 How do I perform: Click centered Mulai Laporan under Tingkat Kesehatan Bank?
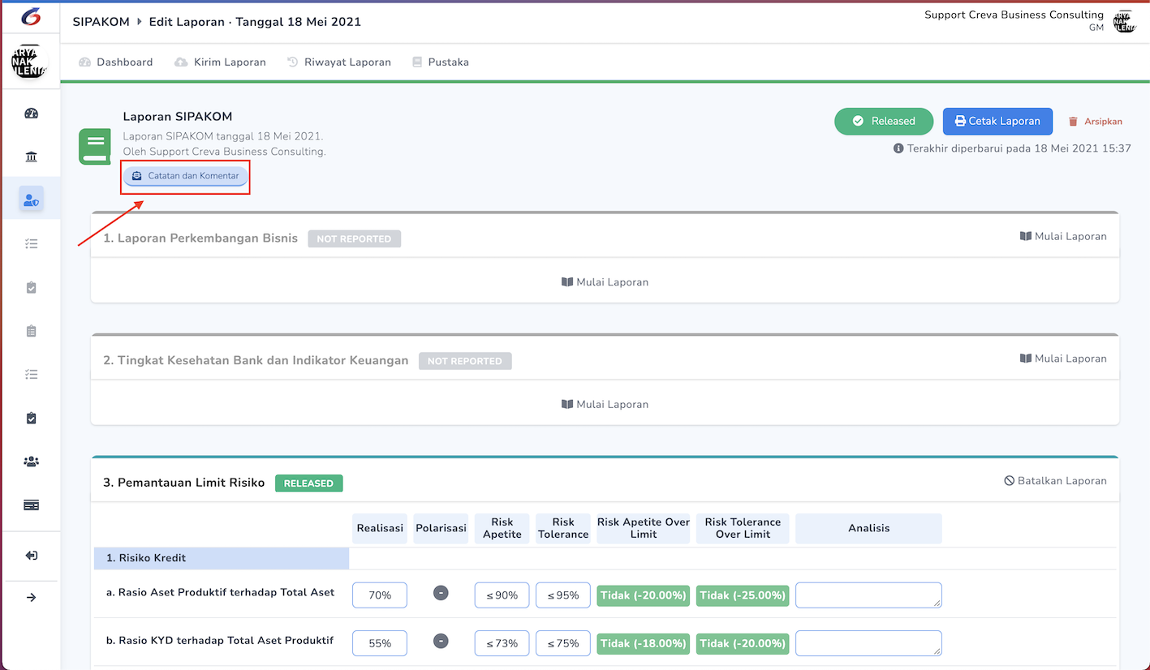click(x=605, y=404)
